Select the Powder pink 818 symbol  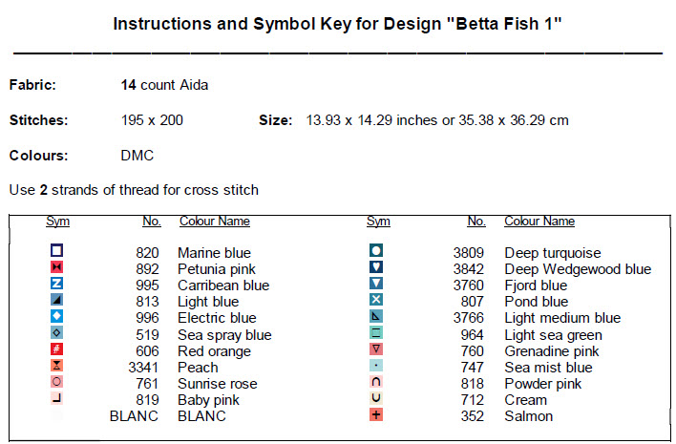point(376,383)
